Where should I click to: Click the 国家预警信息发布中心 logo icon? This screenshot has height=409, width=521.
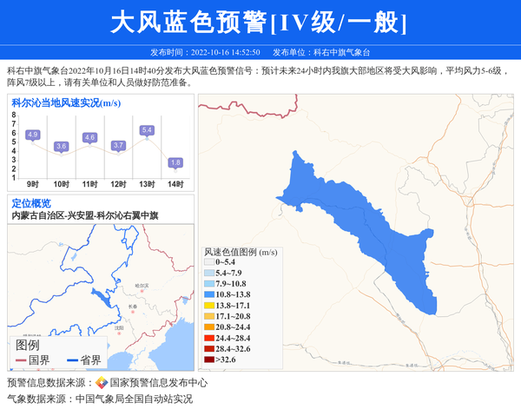[x=102, y=383]
